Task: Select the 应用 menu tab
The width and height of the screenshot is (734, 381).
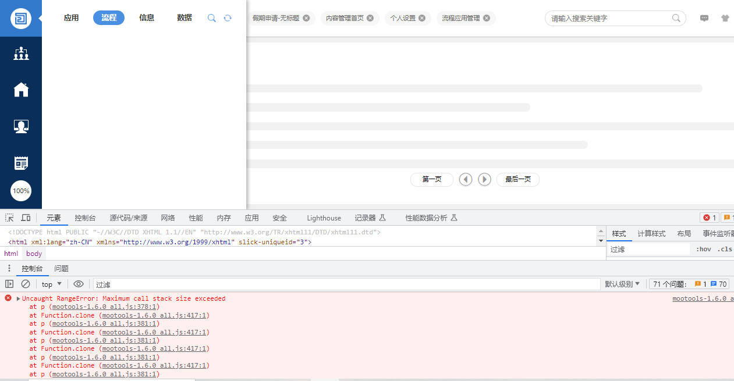Action: coord(72,18)
